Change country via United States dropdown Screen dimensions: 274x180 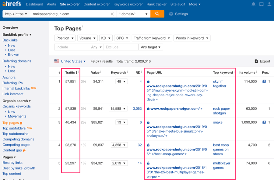[73, 61]
